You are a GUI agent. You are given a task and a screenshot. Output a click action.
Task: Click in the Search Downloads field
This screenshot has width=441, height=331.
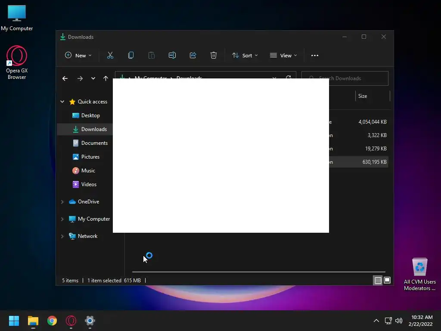pos(345,78)
